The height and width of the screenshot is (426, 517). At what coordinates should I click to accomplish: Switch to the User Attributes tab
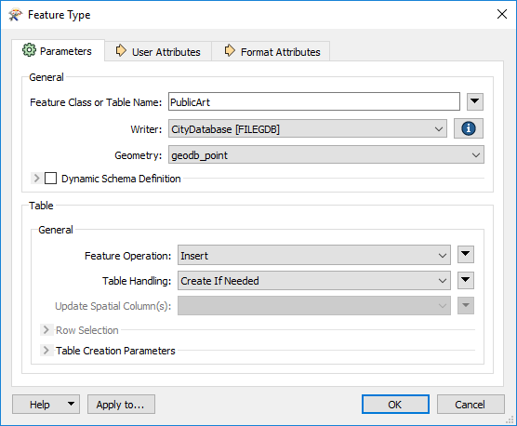pos(158,51)
